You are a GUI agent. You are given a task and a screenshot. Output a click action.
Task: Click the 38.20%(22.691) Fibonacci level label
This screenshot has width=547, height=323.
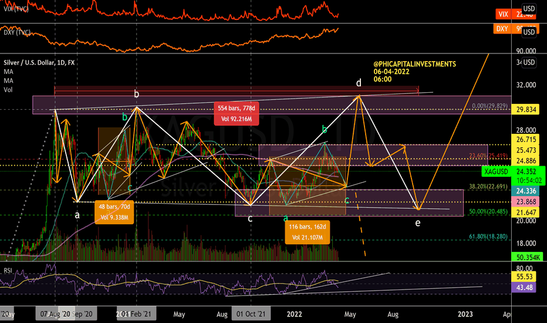click(x=488, y=187)
